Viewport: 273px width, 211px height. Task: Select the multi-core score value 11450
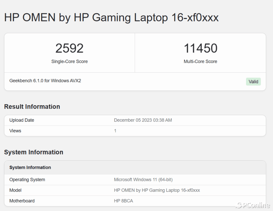tap(200, 48)
